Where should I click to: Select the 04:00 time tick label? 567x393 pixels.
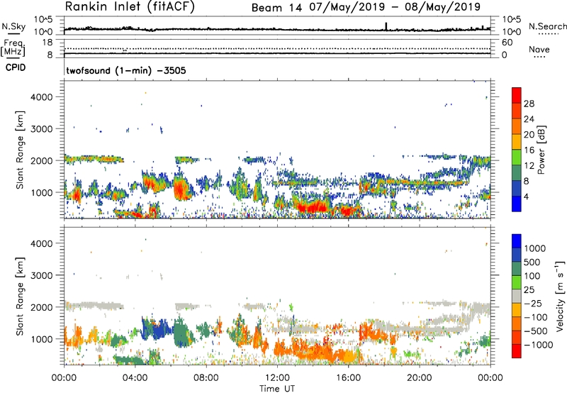pos(135,378)
